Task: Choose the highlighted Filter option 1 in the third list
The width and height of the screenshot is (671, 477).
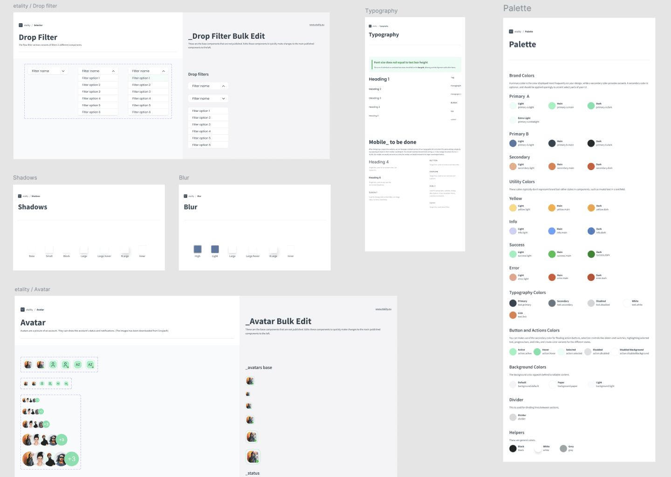Action: point(148,78)
